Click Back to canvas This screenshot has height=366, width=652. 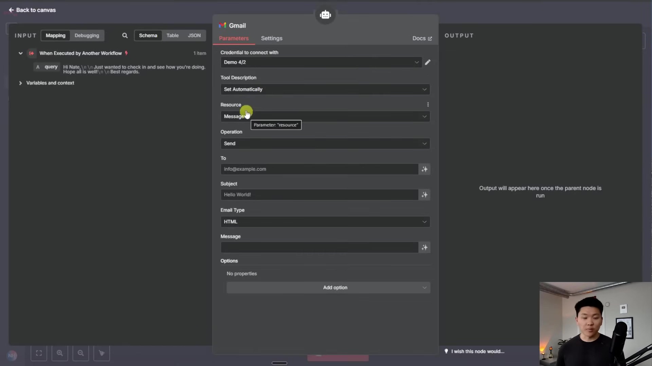[32, 10]
